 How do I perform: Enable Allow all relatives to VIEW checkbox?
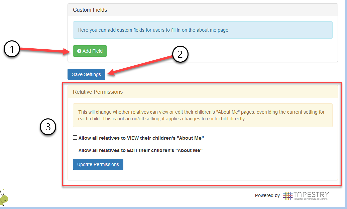pyautogui.click(x=75, y=138)
